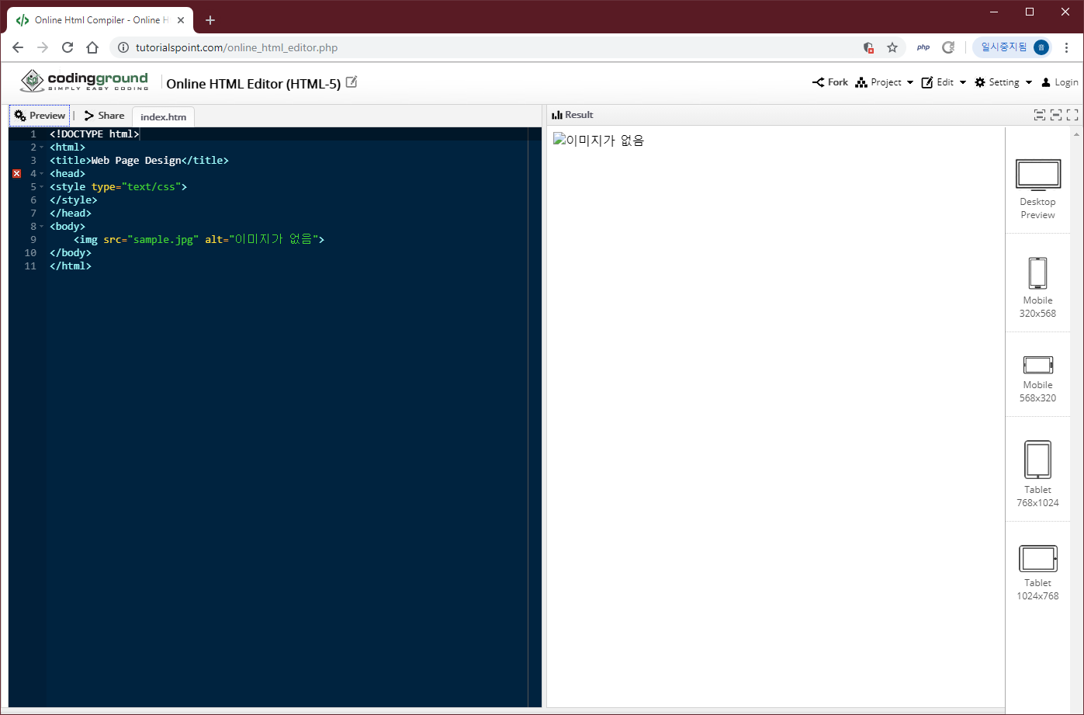The image size is (1084, 715).
Task: Navigate back in the browser
Action: [x=18, y=47]
